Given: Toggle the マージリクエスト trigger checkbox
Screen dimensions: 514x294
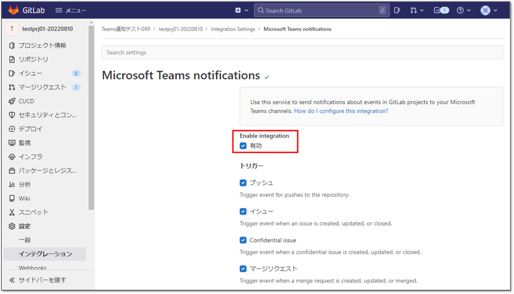Looking at the screenshot, I should click(243, 269).
